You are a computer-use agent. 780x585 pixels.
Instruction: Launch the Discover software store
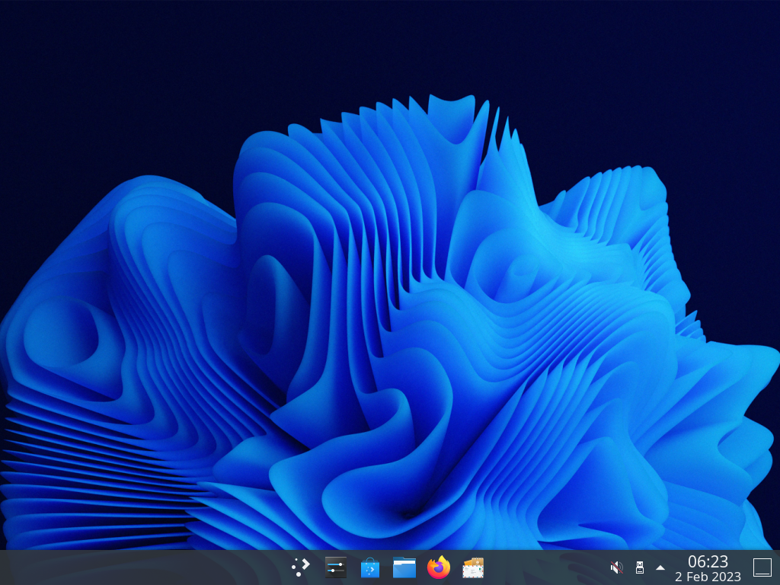coord(369,567)
